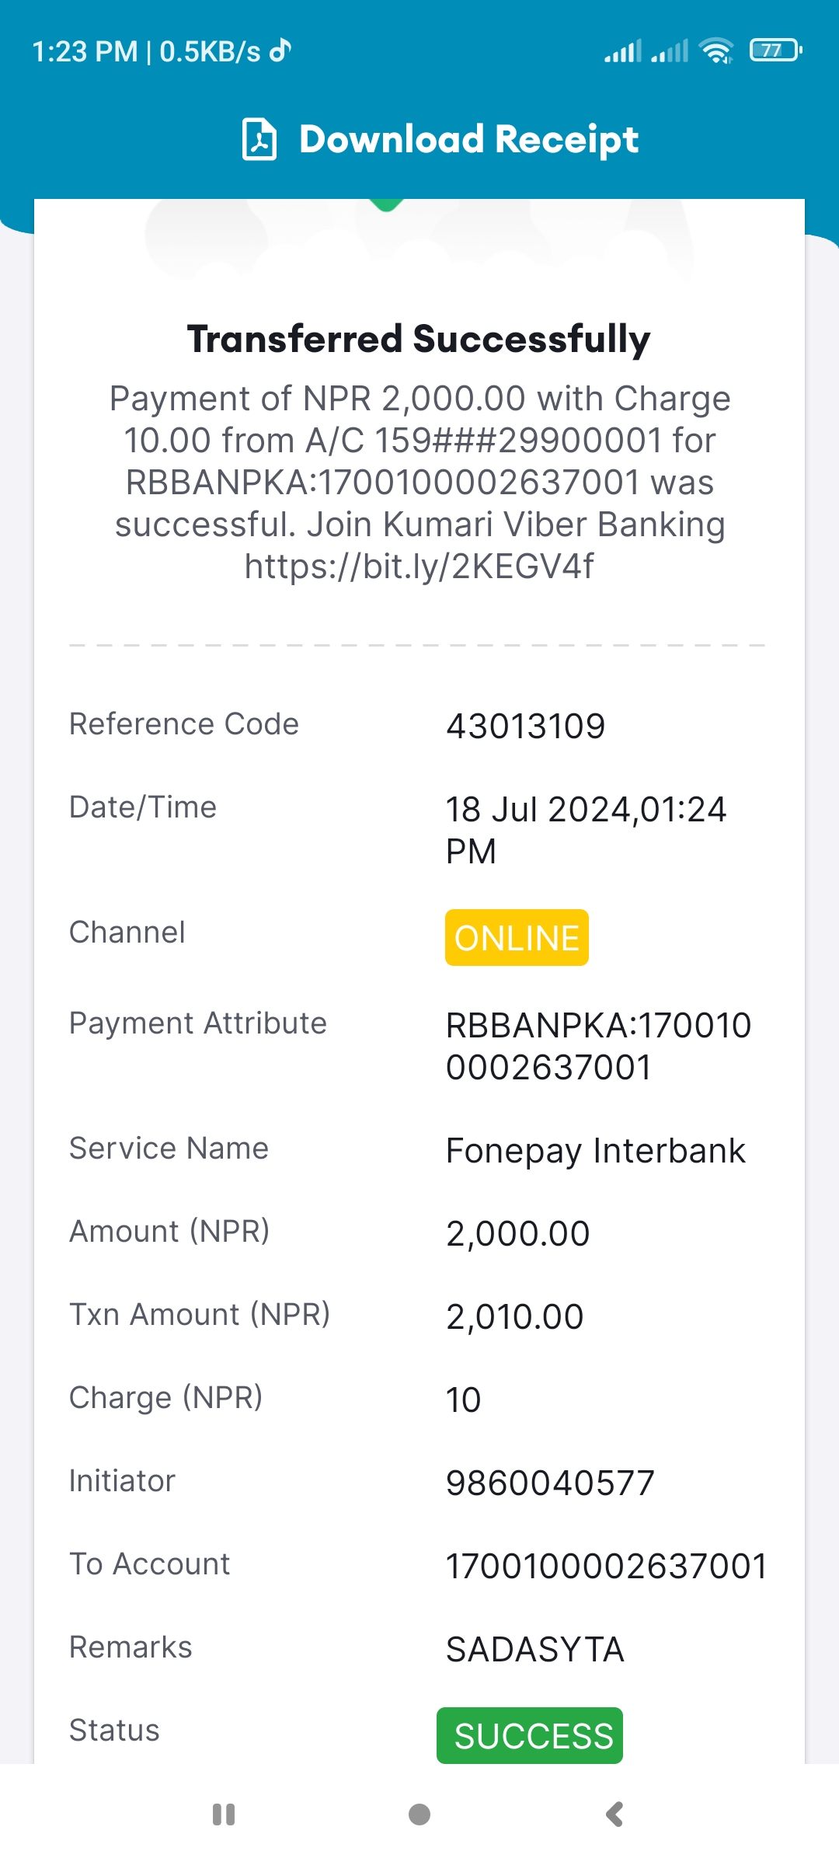Tap the Android back arrow

[614, 1814]
